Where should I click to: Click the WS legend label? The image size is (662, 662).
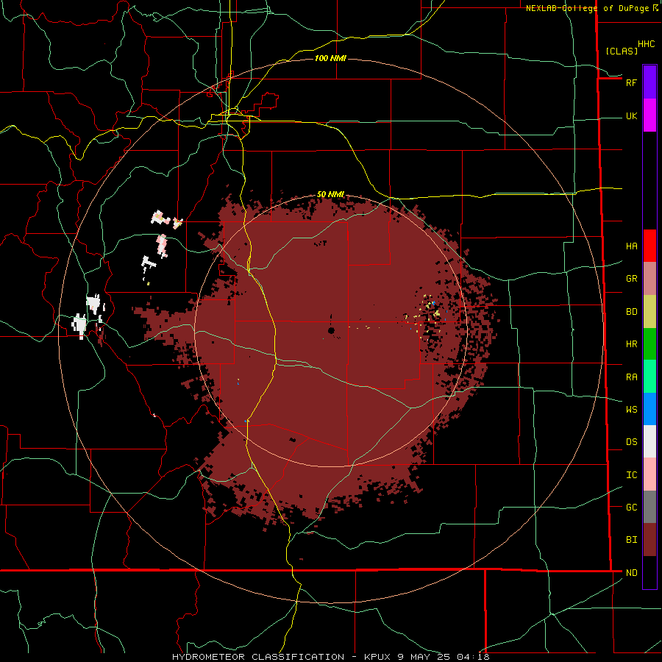(631, 409)
